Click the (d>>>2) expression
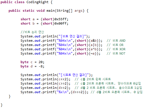This screenshot has width=144, height=108. tap(77, 92)
